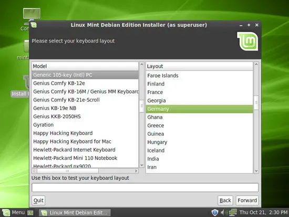Select Hewlett-Packard Internet Keyboard

click(x=85, y=150)
